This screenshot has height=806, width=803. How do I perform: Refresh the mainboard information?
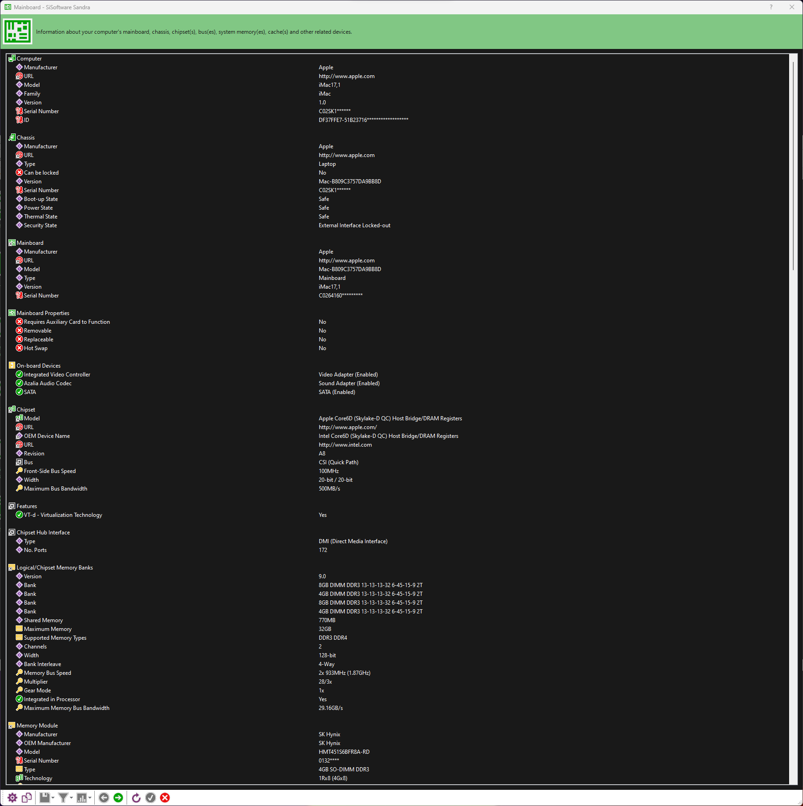click(x=136, y=798)
